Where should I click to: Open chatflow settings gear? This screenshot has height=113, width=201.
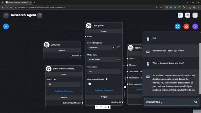point(195,15)
